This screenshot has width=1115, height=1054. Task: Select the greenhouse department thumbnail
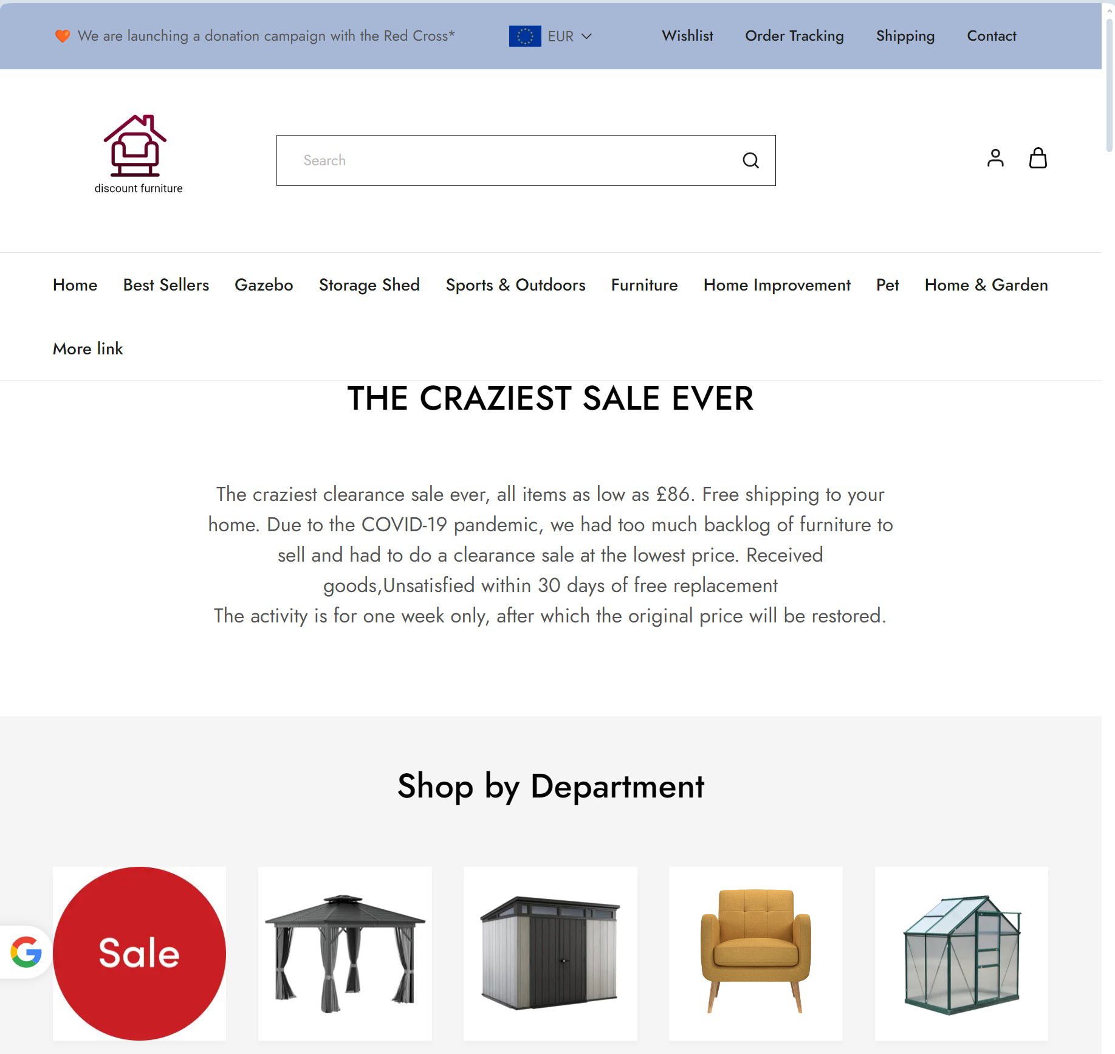pos(961,953)
